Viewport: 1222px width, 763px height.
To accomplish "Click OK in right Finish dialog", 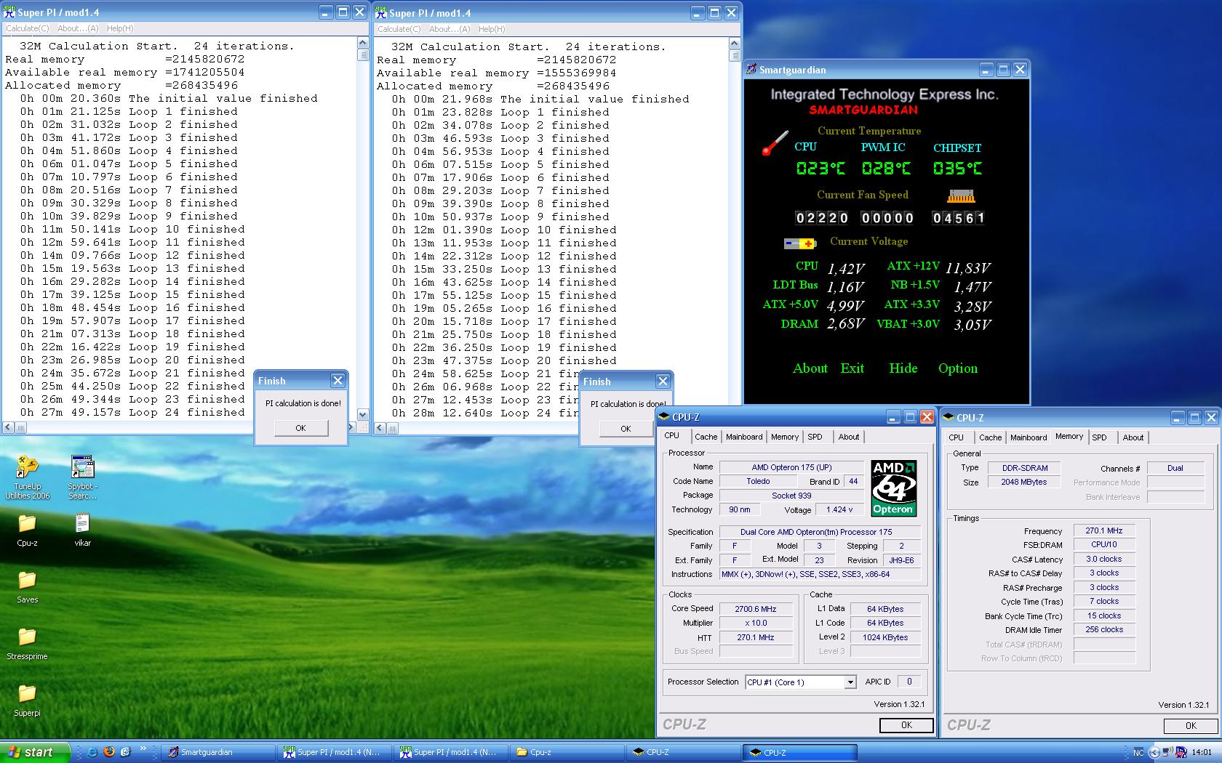I will tap(626, 429).
